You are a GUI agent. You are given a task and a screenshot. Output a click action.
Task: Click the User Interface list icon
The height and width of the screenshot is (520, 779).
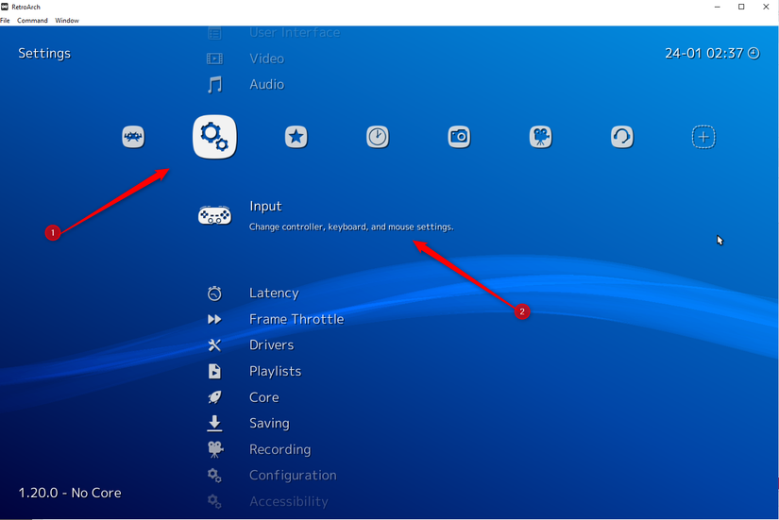click(x=214, y=33)
